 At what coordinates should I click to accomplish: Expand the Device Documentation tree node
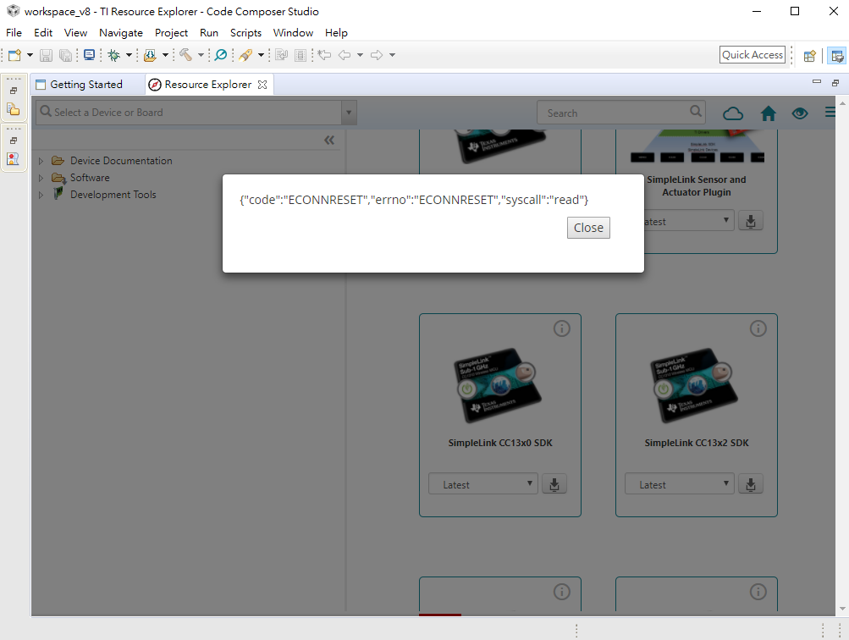click(x=41, y=161)
